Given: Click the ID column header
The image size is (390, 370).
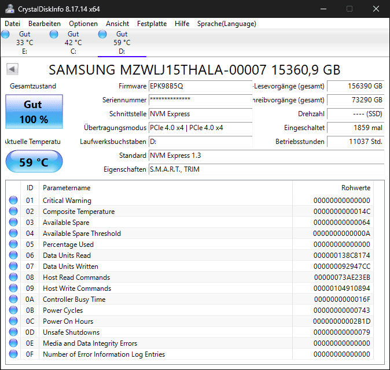Looking at the screenshot, I should pyautogui.click(x=30, y=188).
